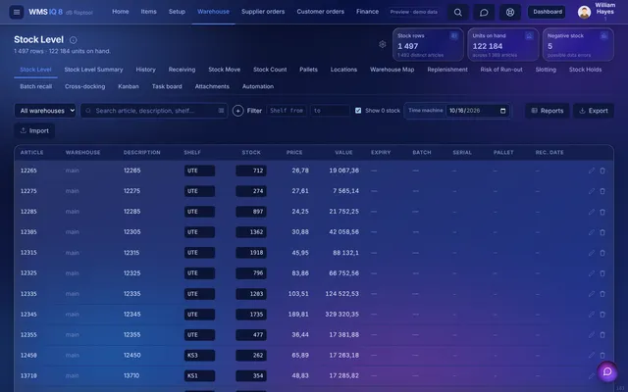Go to the Warehouse Map tab
This screenshot has width=628, height=392.
[x=392, y=70]
